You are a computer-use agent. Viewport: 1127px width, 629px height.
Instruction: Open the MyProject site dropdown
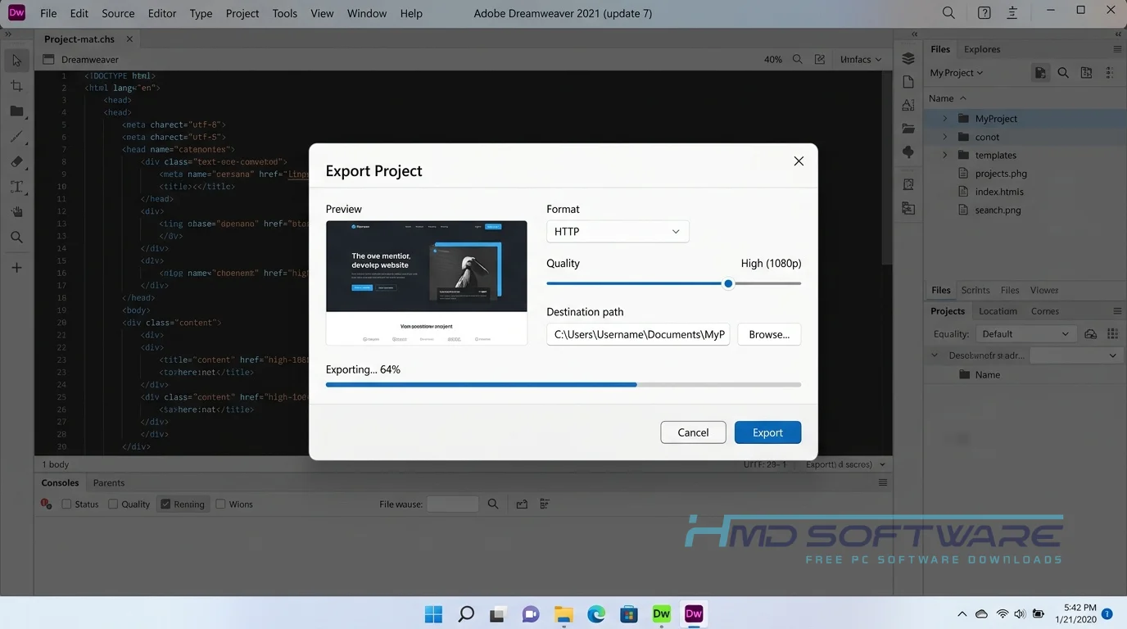tap(957, 73)
